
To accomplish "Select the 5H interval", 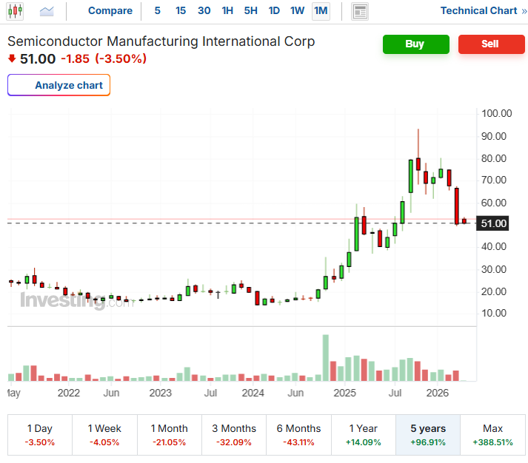I will point(250,11).
